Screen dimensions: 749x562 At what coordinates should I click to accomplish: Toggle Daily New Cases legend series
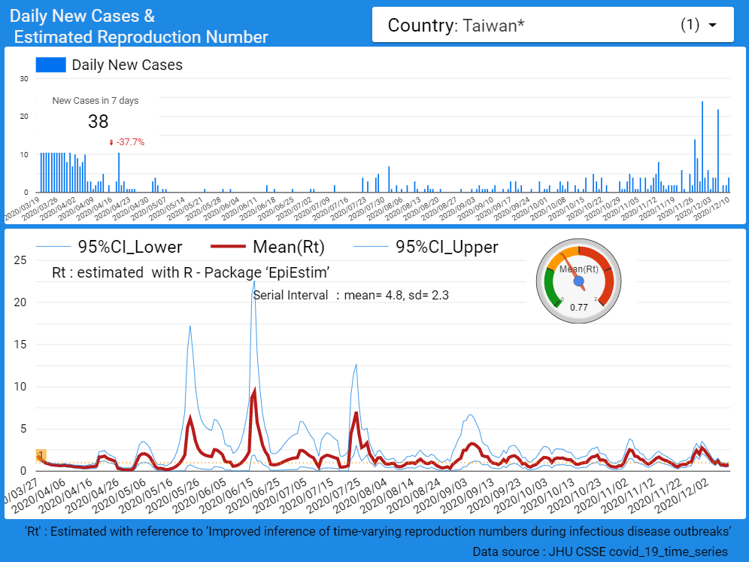tap(126, 65)
